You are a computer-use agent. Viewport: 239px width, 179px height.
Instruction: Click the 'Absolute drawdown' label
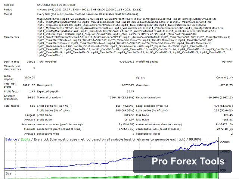pyautogui.click(x=11, y=98)
